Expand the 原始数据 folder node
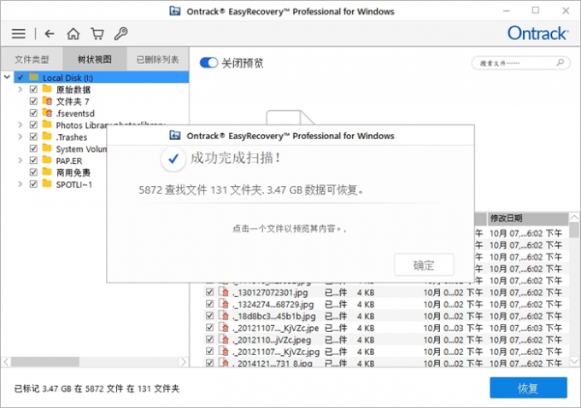This screenshot has width=581, height=408. coord(20,90)
